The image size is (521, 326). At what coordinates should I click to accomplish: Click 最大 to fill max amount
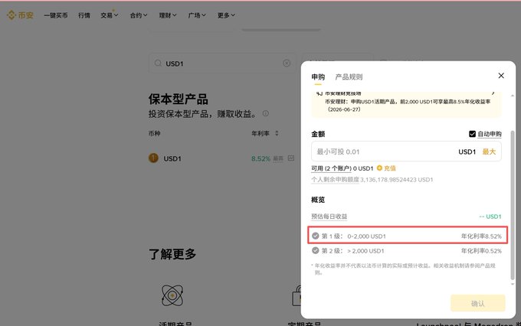[489, 152]
